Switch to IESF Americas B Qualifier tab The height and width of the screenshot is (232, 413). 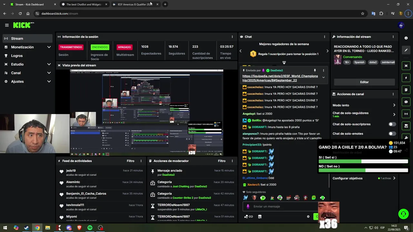point(135,4)
